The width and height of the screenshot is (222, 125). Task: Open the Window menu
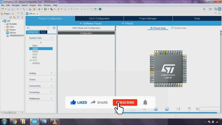(x=47, y=5)
